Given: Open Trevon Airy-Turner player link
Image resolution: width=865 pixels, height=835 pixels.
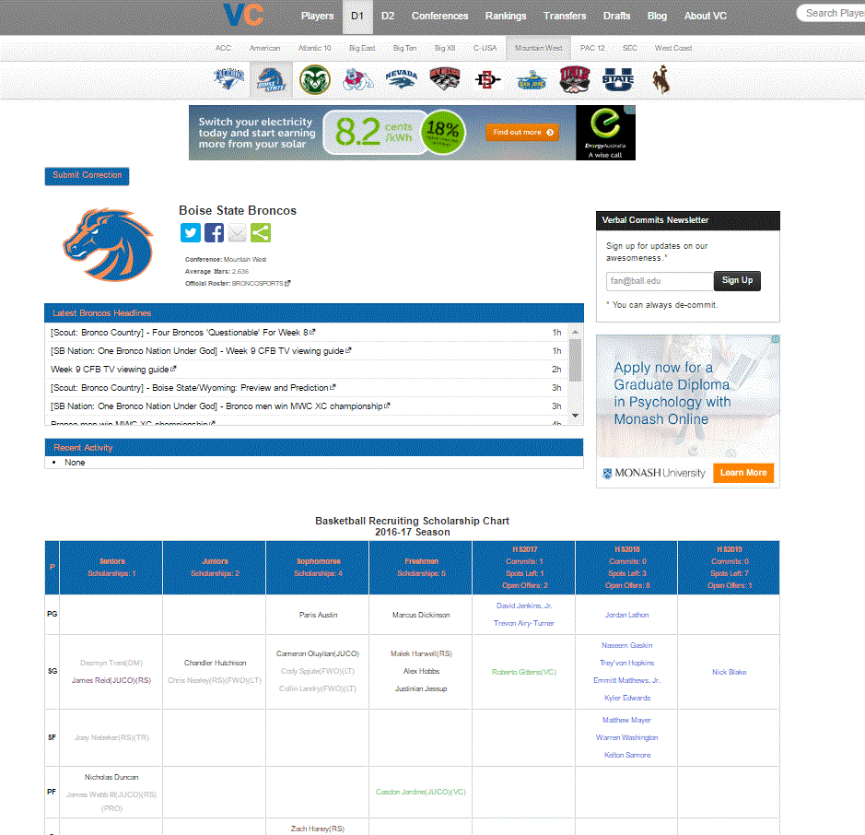Looking at the screenshot, I should click(x=524, y=624).
